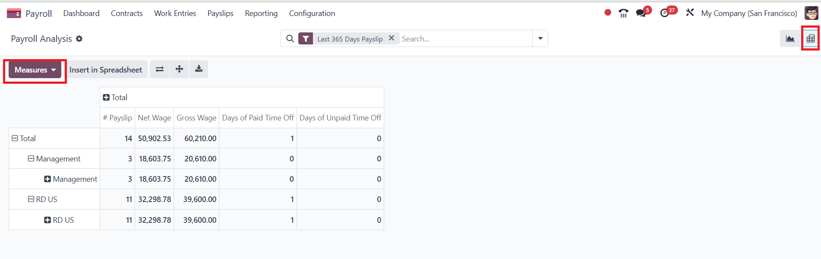
Task: Open the search options dropdown arrow
Action: coord(540,38)
